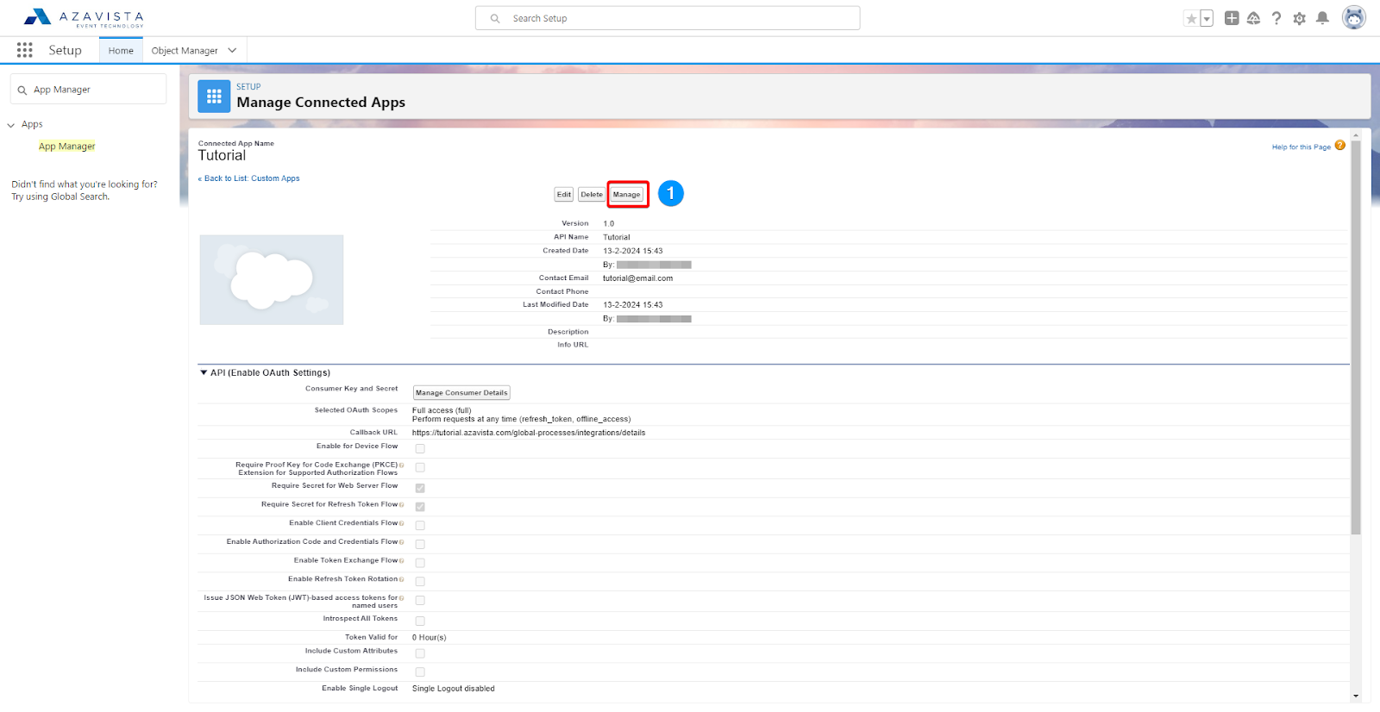Click the Manage button
This screenshot has width=1380, height=712.
coord(627,195)
